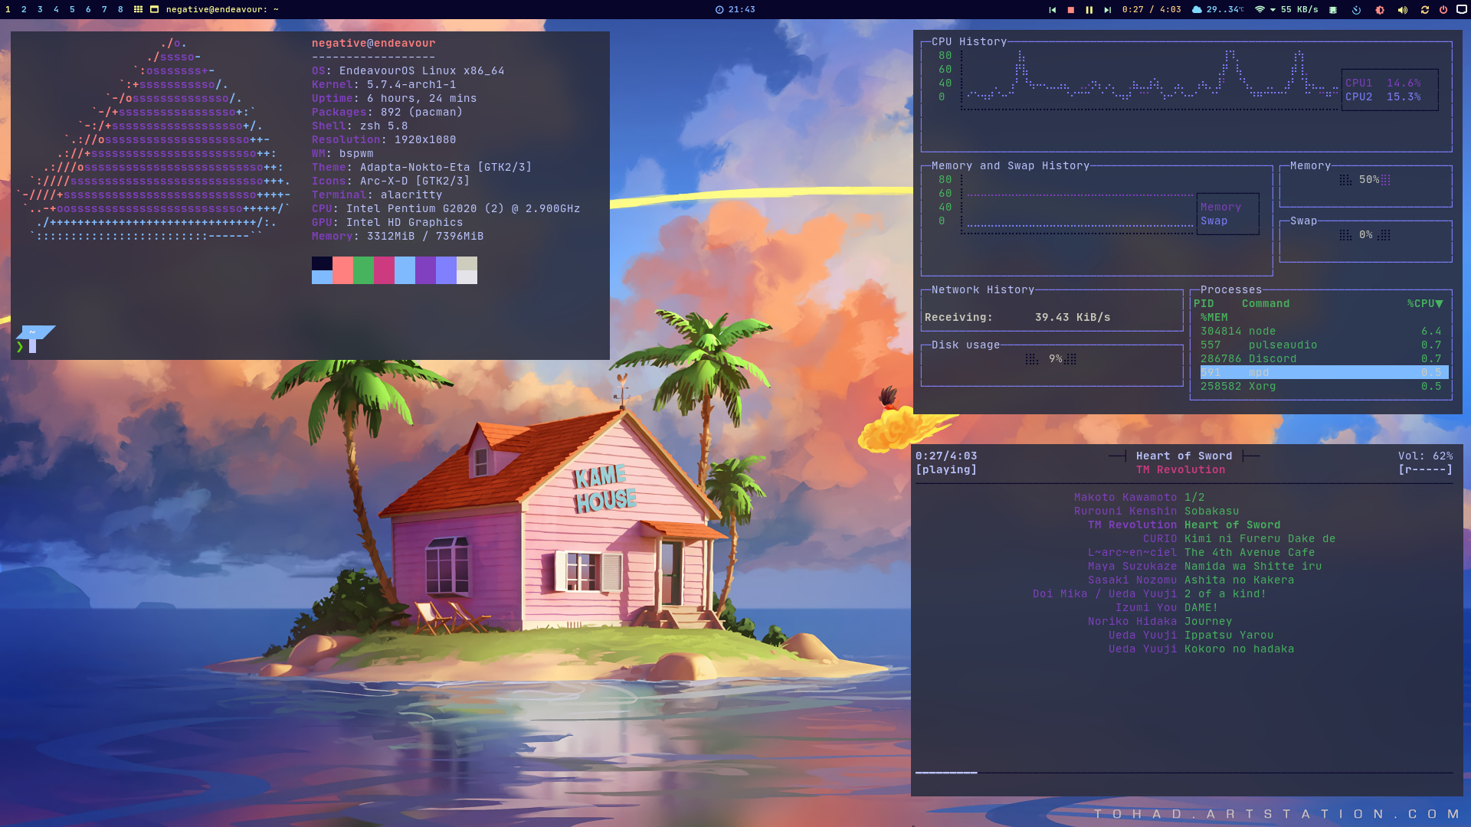Click the Disk usage 9% gauge
This screenshot has width=1471, height=827.
1051,359
